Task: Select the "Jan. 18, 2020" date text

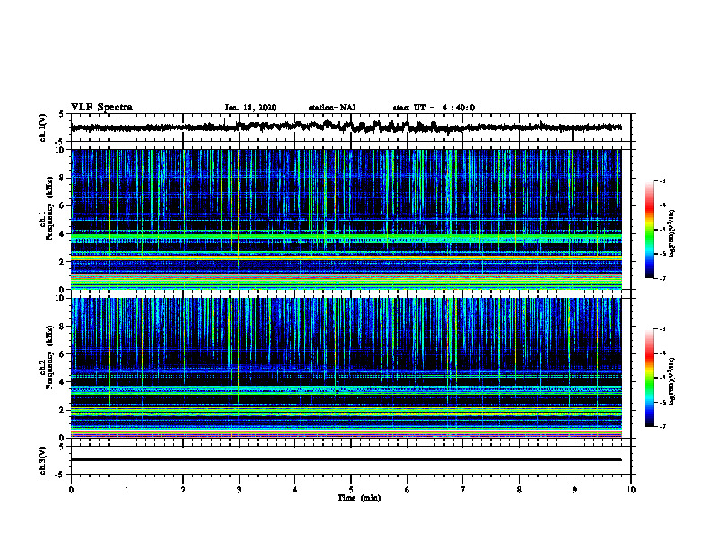Action: pyautogui.click(x=250, y=108)
